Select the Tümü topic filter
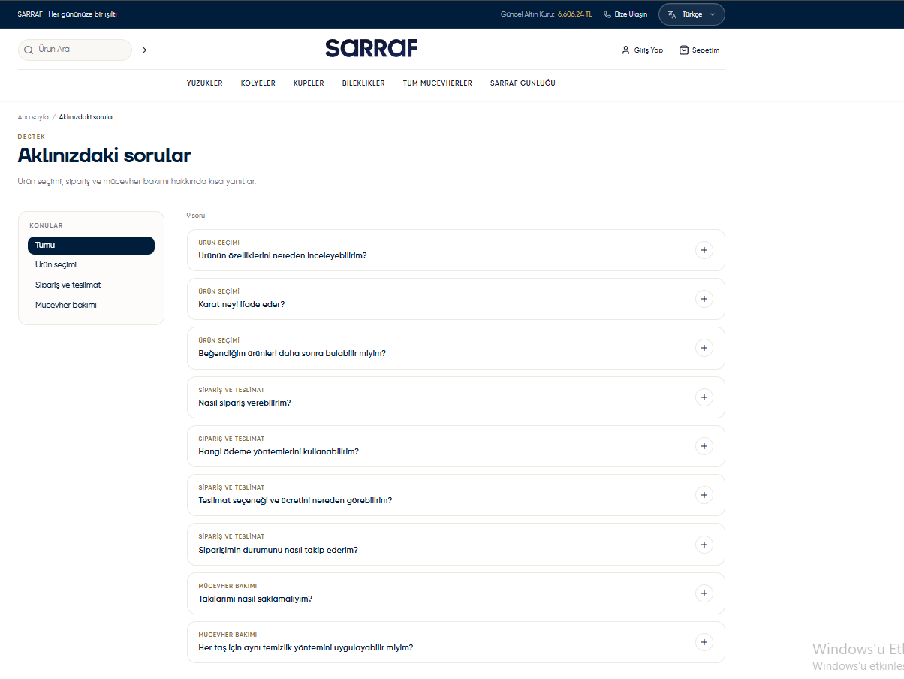904x679 pixels. (x=91, y=246)
